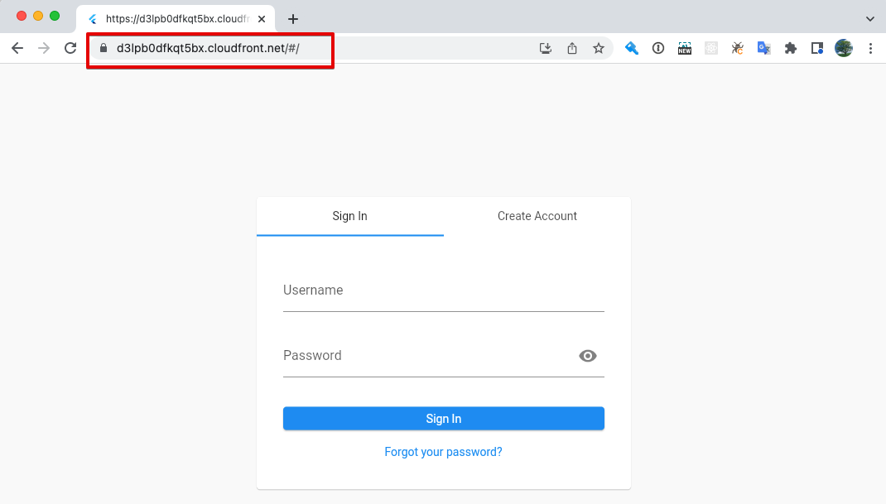Select the Sign In tab
The width and height of the screenshot is (886, 504).
pos(349,216)
